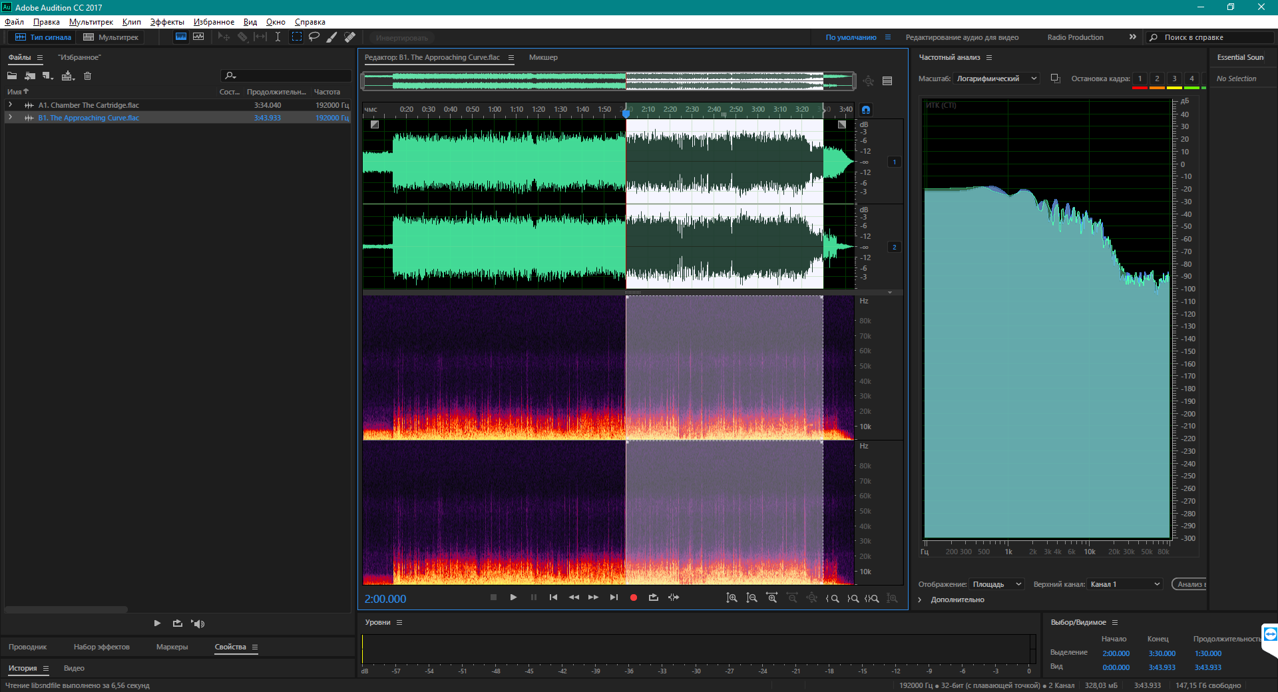Open the editor view options list icon
The image size is (1278, 692).
coord(887,81)
